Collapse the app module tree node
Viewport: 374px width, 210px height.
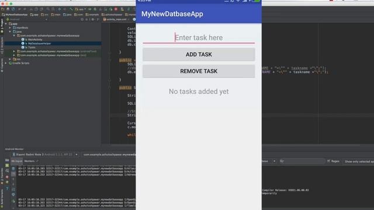pyautogui.click(x=6, y=24)
